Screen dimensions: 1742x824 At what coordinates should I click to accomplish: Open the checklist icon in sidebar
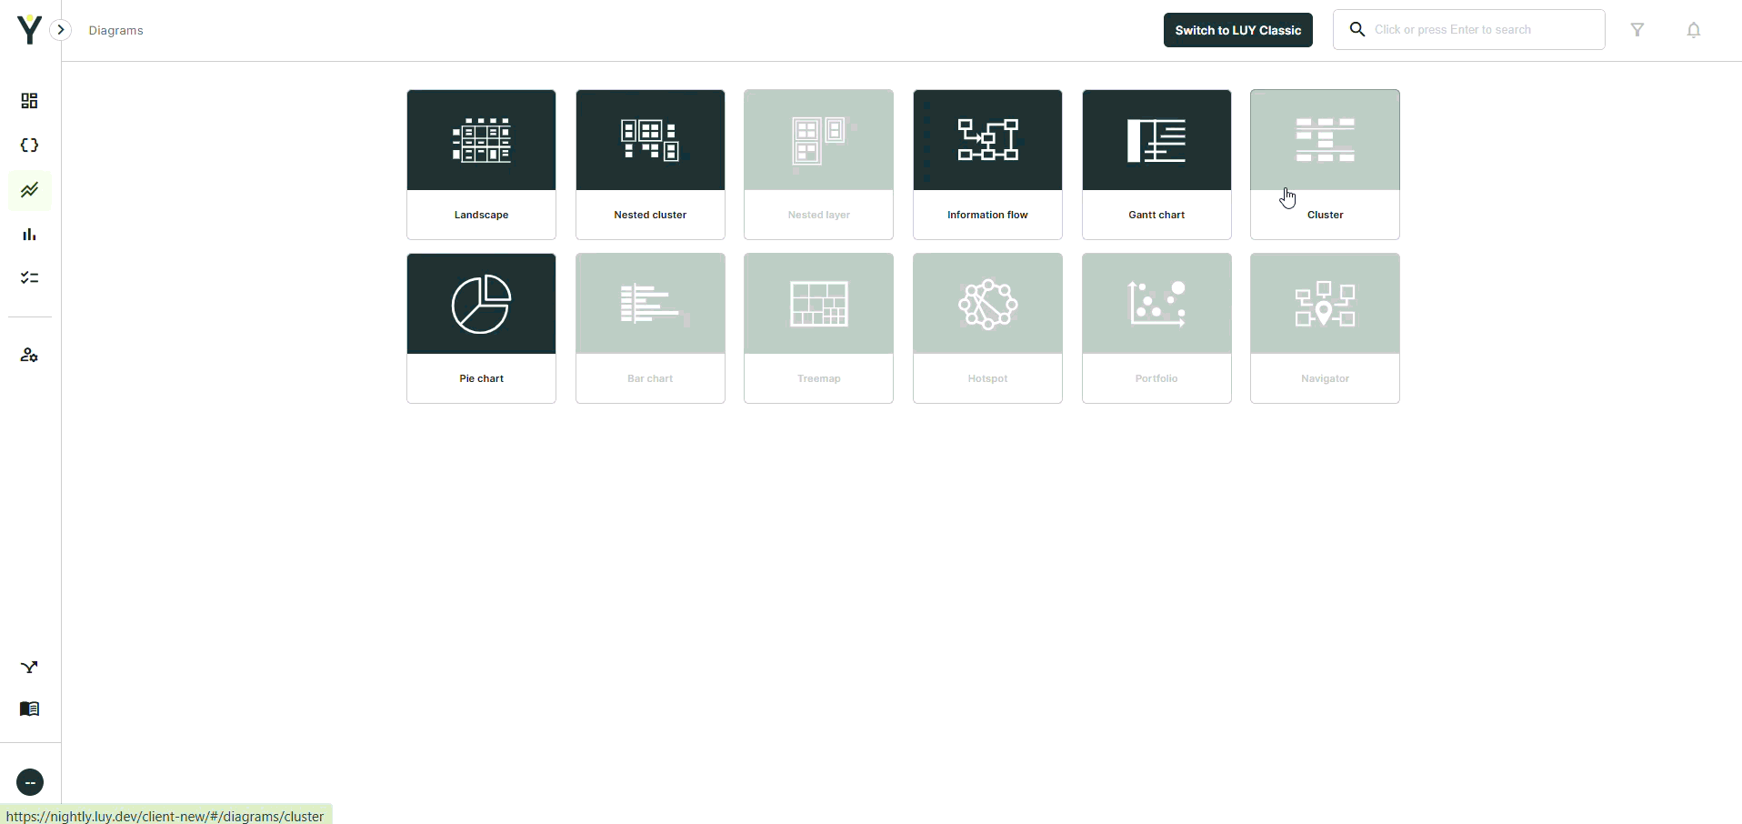tap(30, 278)
